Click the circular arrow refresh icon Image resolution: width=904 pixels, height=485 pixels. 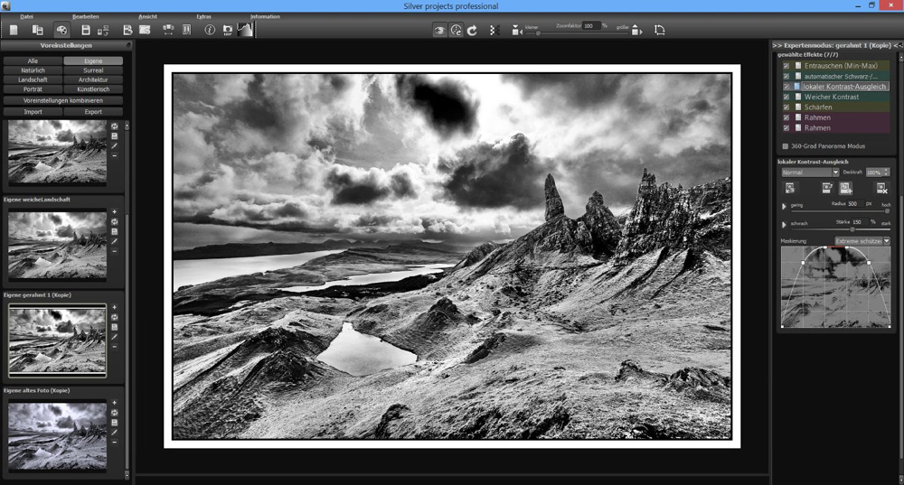(x=472, y=30)
